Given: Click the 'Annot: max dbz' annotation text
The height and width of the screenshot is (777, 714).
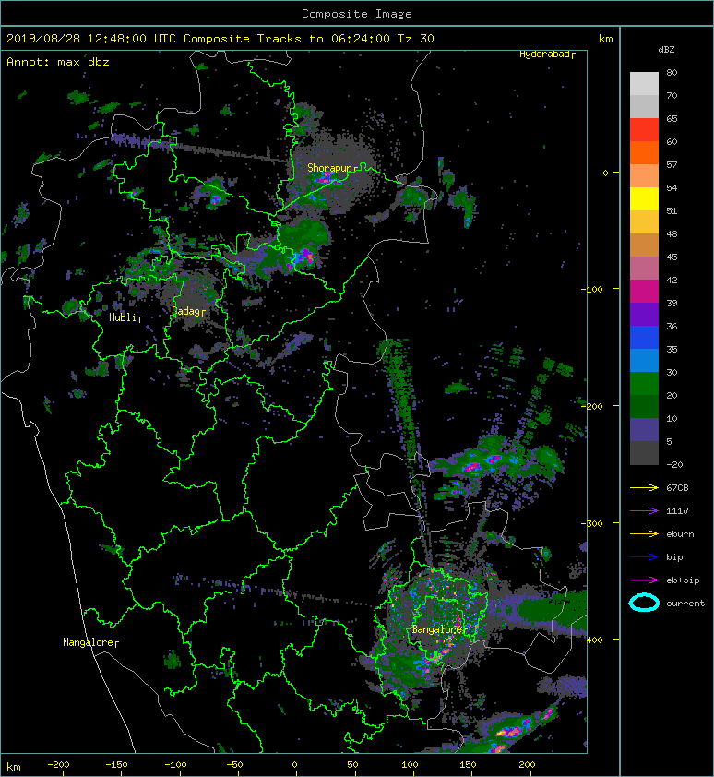Looking at the screenshot, I should click(x=58, y=62).
